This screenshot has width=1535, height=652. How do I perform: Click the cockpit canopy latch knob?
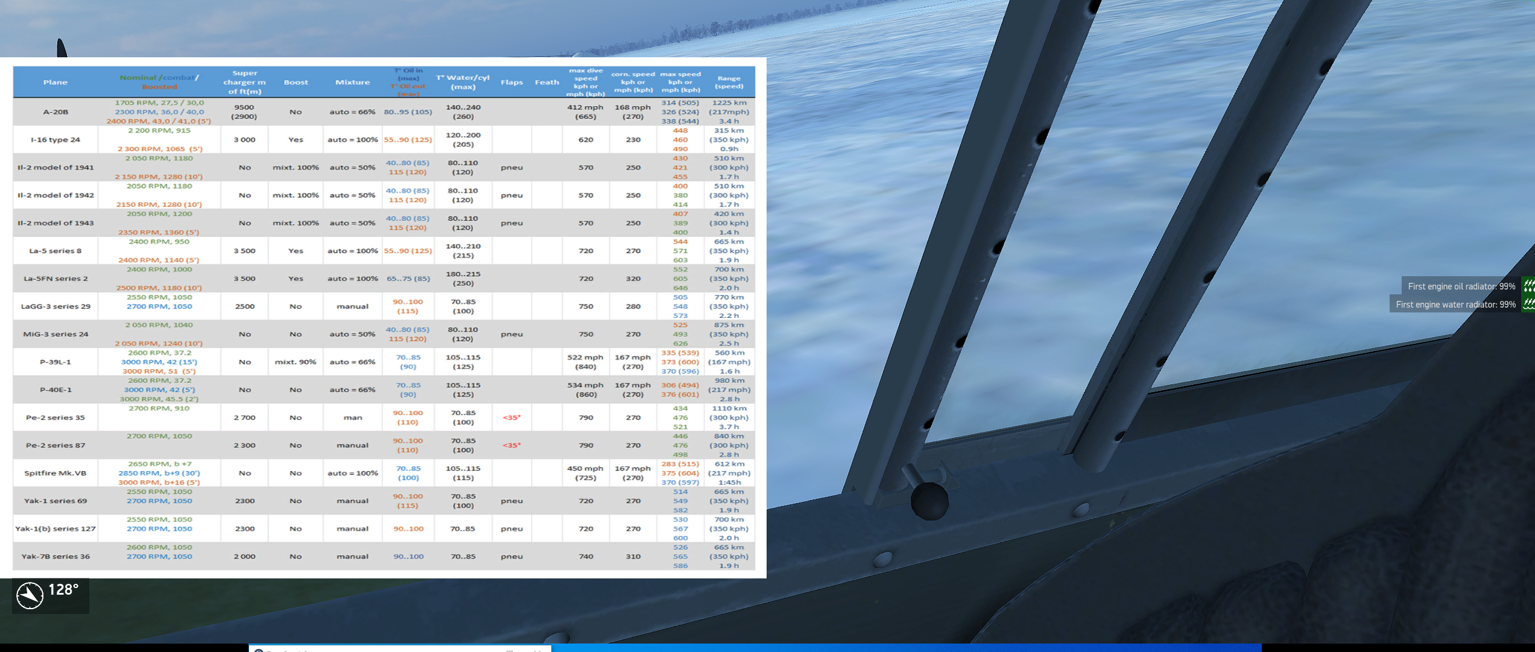coord(929,499)
